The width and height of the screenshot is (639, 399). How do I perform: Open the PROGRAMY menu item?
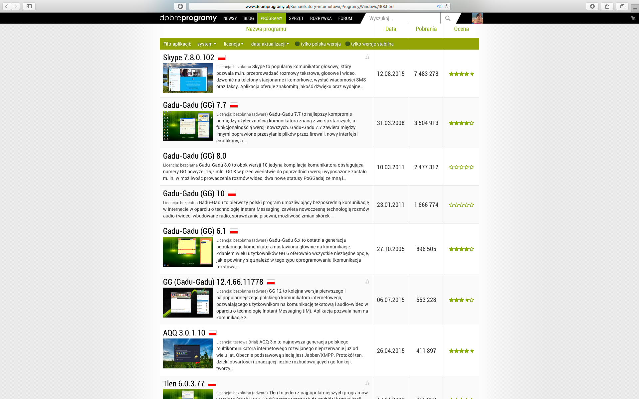(271, 18)
